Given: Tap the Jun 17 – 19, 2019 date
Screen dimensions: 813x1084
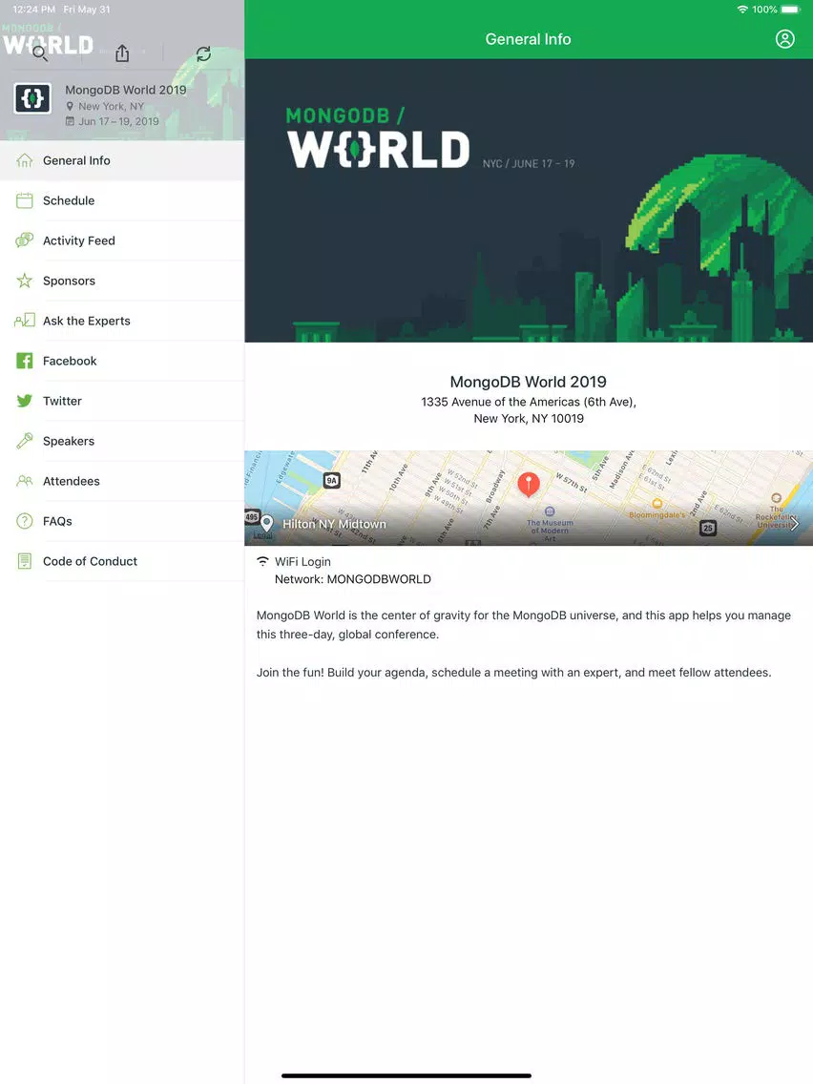Looking at the screenshot, I should (x=118, y=121).
